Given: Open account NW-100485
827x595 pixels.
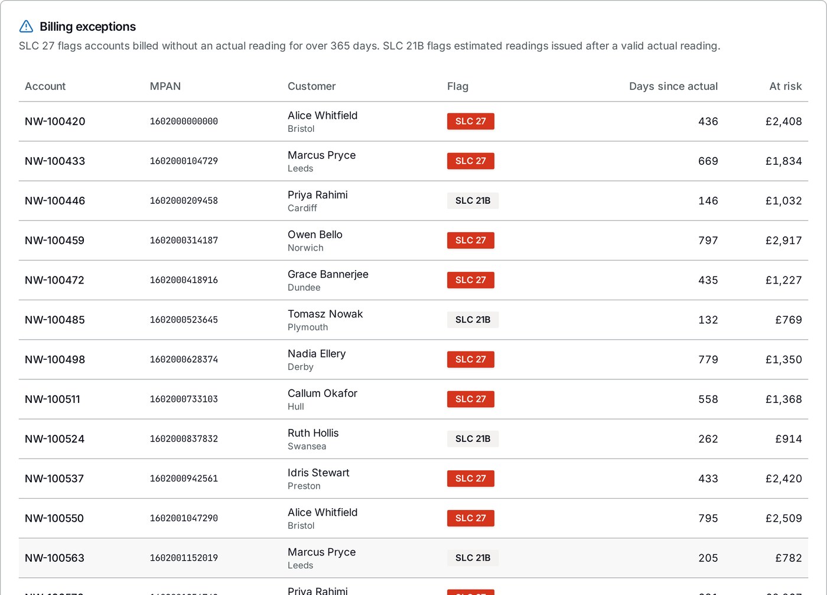Looking at the screenshot, I should pos(55,320).
